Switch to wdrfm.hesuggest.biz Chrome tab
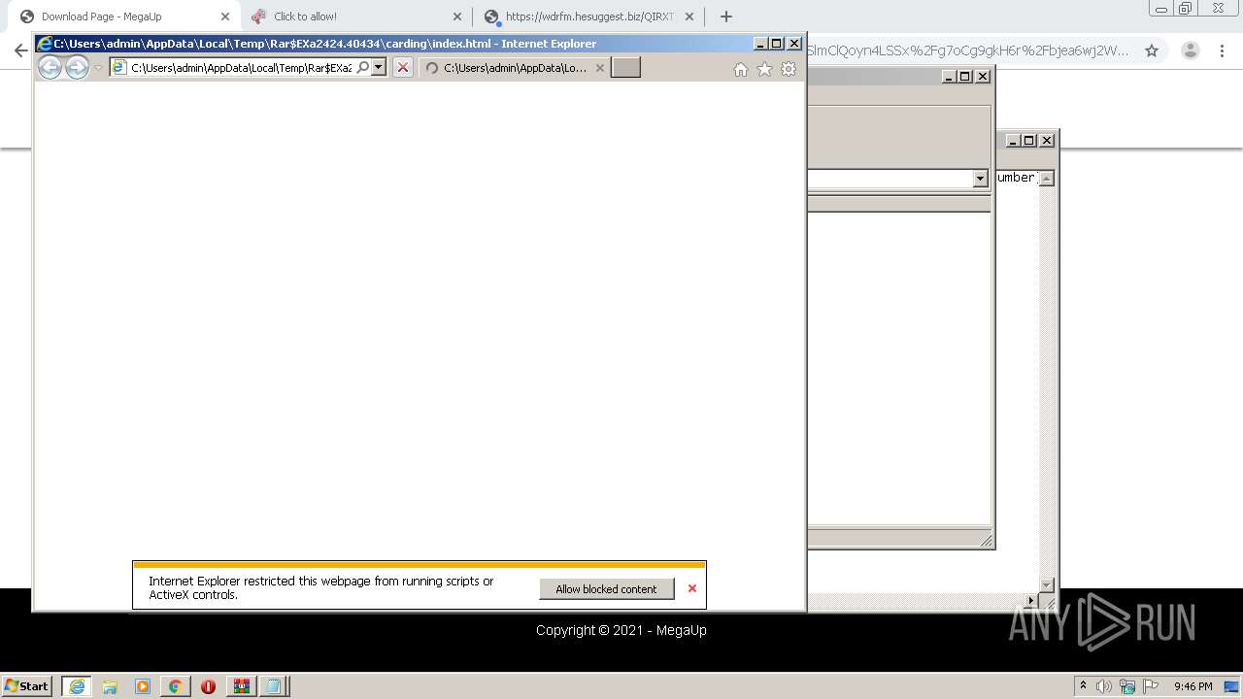 [588, 17]
